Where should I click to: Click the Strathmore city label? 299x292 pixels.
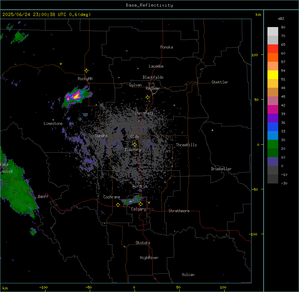pos(179,211)
